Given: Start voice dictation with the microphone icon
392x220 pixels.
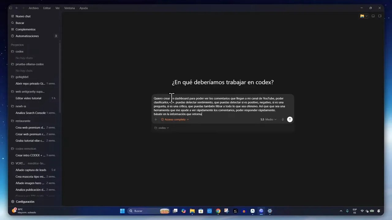Looking at the screenshot, I should click(283, 119).
